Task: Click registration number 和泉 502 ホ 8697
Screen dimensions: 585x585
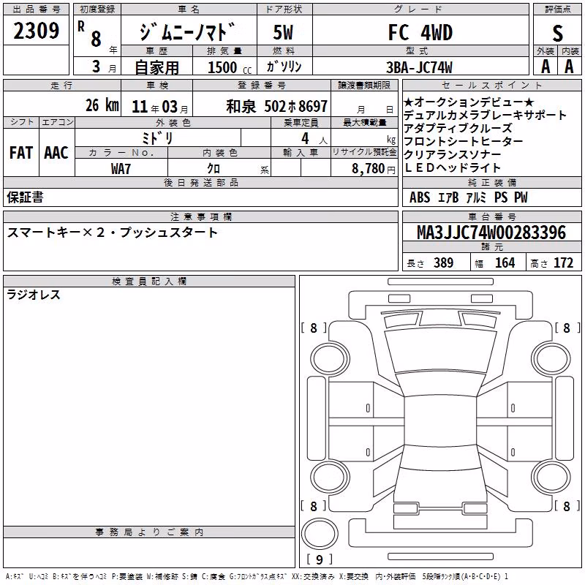Action: 277,106
